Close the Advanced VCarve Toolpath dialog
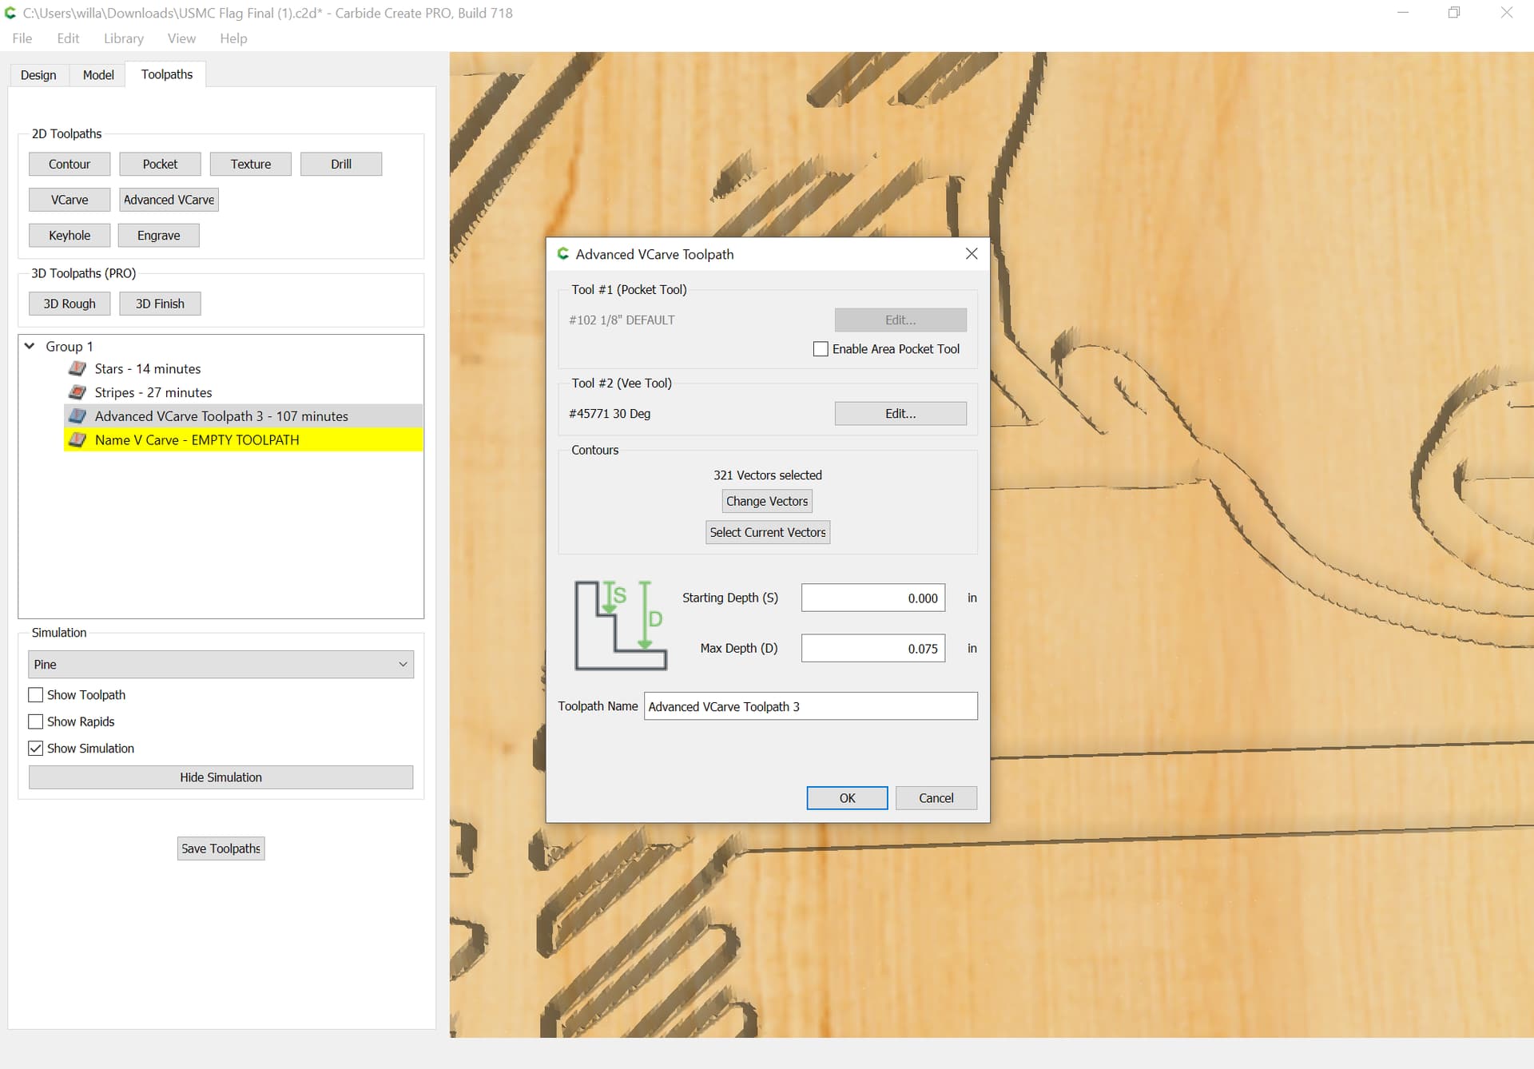1534x1069 pixels. 972,254
